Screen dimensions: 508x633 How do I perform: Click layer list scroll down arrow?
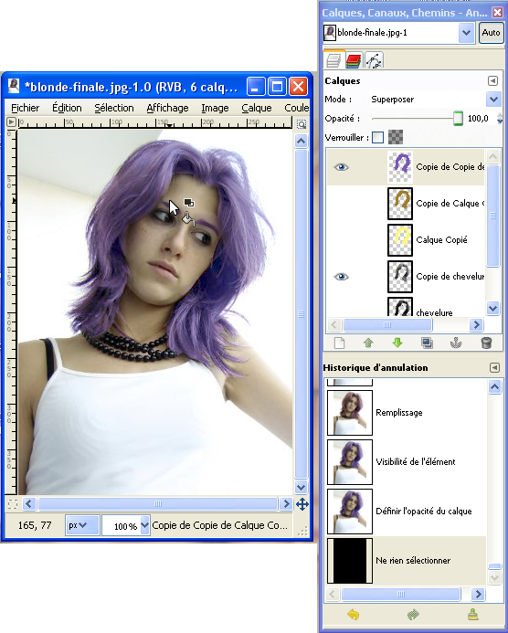[492, 309]
